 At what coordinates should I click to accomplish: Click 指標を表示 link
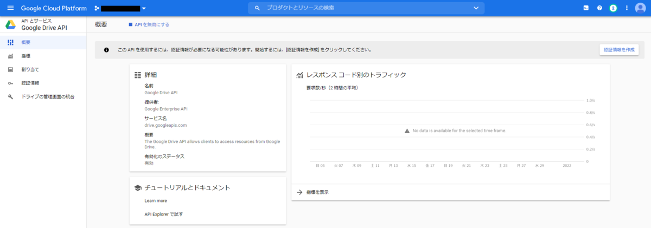click(317, 192)
